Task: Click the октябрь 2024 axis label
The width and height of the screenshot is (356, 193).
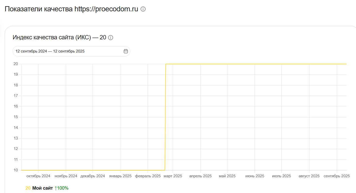Action: tap(38, 176)
